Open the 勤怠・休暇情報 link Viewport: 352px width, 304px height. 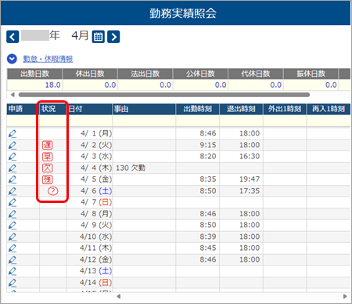48,59
